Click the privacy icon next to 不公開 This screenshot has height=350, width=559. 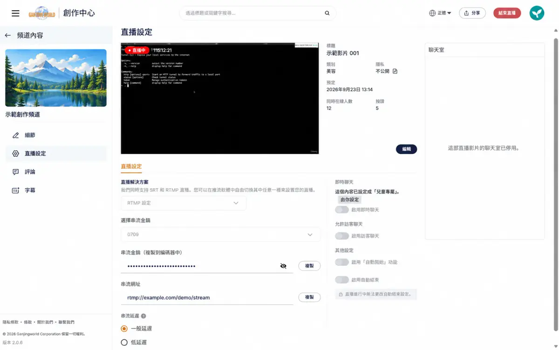pyautogui.click(x=395, y=71)
